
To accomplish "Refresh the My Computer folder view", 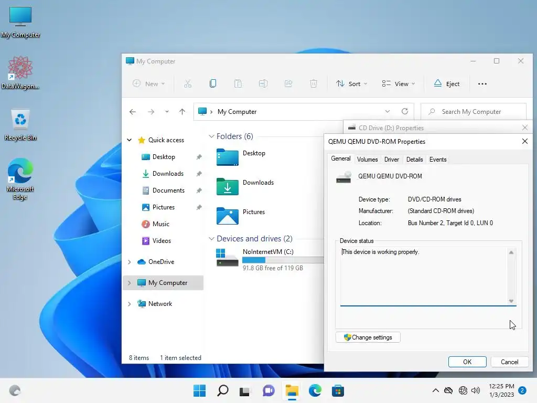I will pos(405,111).
